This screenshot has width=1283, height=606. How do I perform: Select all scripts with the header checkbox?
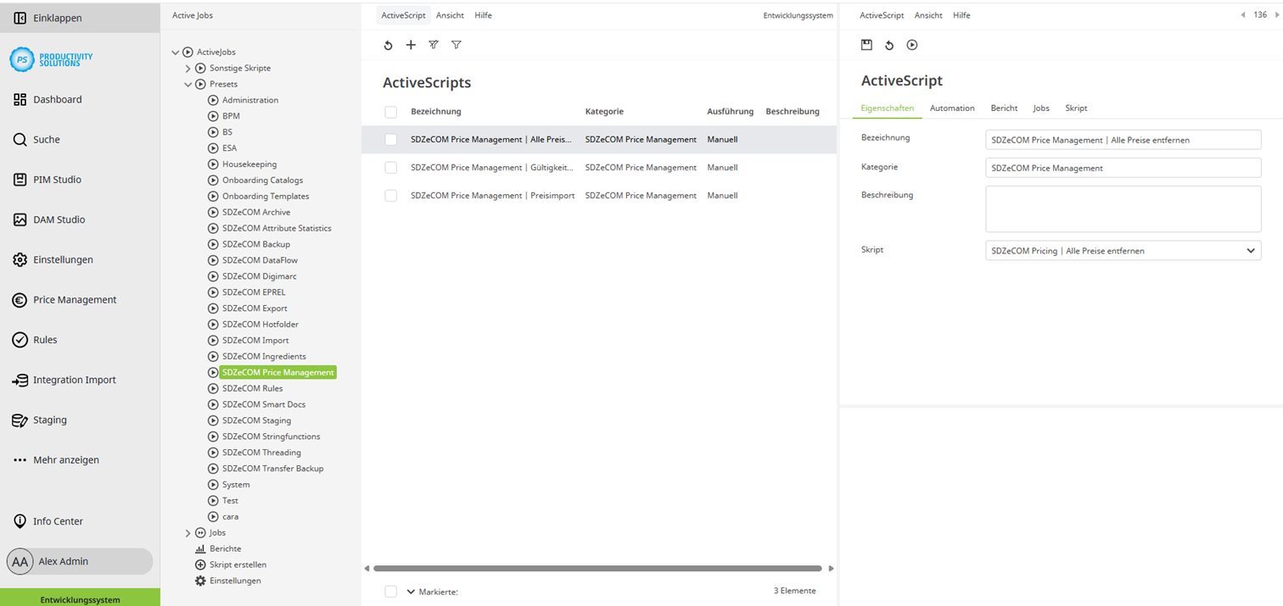click(x=390, y=111)
